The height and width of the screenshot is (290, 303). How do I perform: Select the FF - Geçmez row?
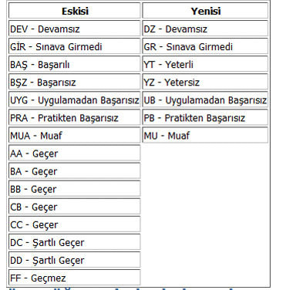75,278
